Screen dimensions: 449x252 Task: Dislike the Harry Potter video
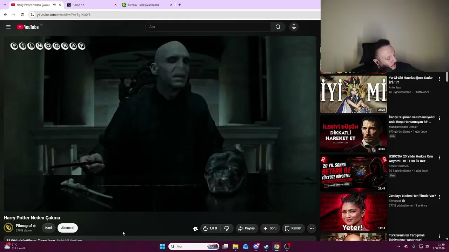pos(227,228)
